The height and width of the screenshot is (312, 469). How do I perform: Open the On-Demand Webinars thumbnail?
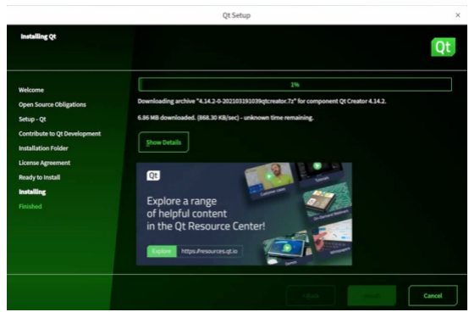[327, 203]
